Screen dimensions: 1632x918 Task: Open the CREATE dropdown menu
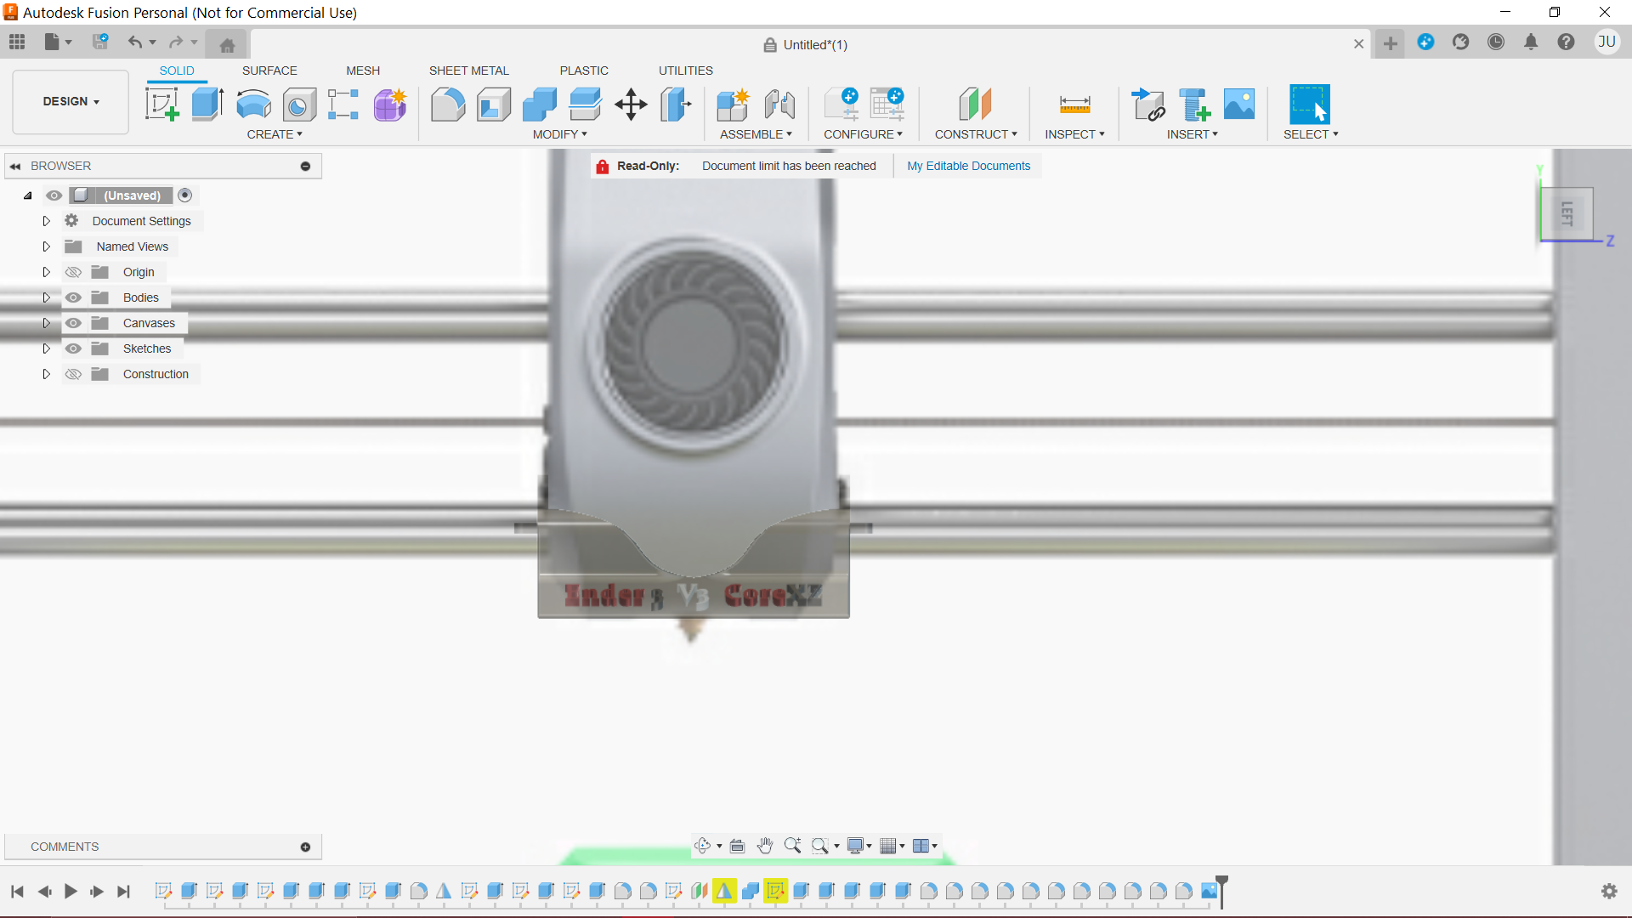pyautogui.click(x=275, y=134)
